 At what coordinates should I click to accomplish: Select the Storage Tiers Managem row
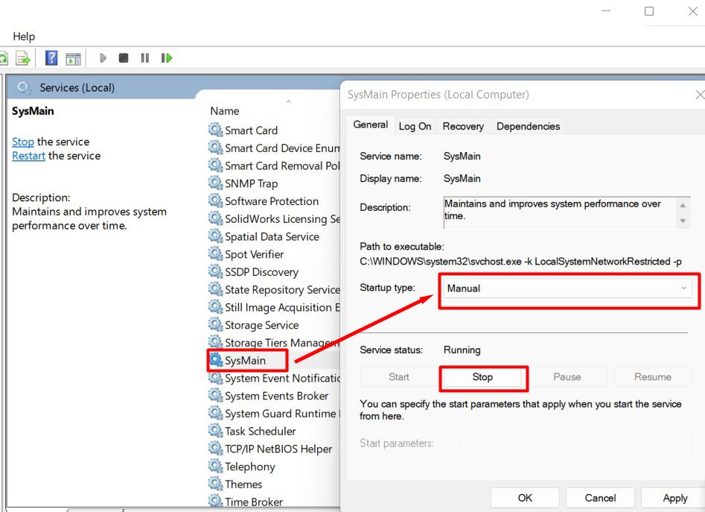(274, 342)
